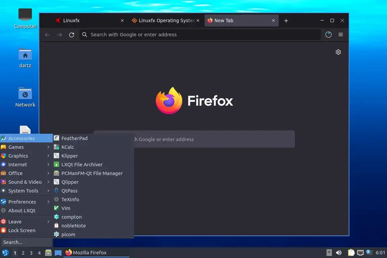Click the TeXInfo info icon
The width and height of the screenshot is (387, 258).
pyautogui.click(x=56, y=199)
